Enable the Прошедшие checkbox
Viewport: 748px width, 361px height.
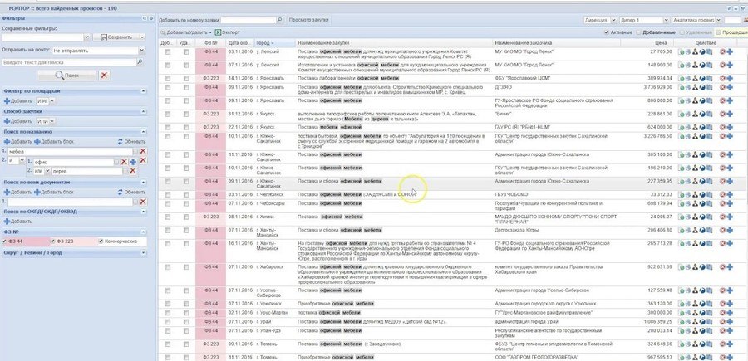click(718, 32)
